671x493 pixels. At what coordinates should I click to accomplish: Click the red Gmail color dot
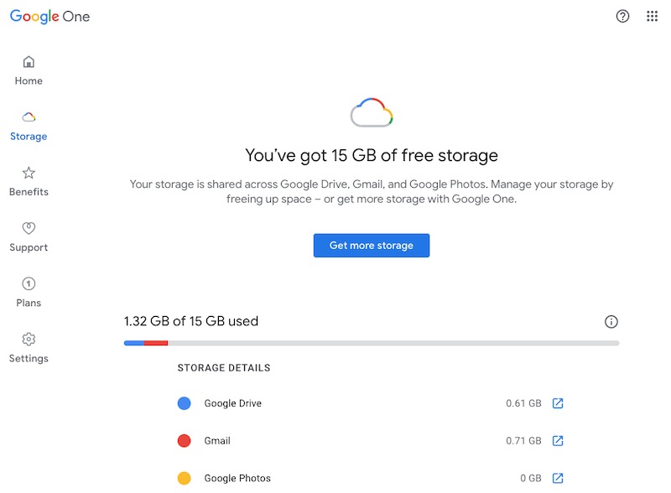(185, 441)
